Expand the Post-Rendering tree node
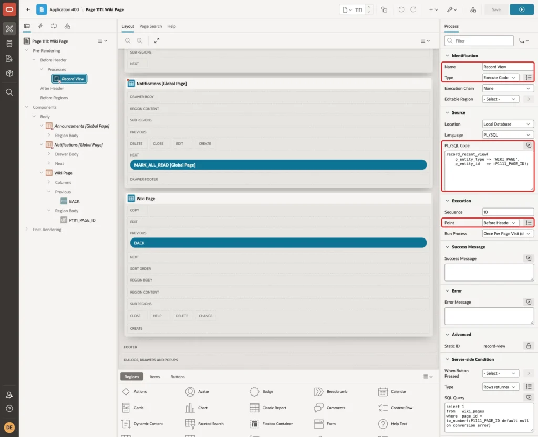Screen dimensions: 538x437 [26, 229]
